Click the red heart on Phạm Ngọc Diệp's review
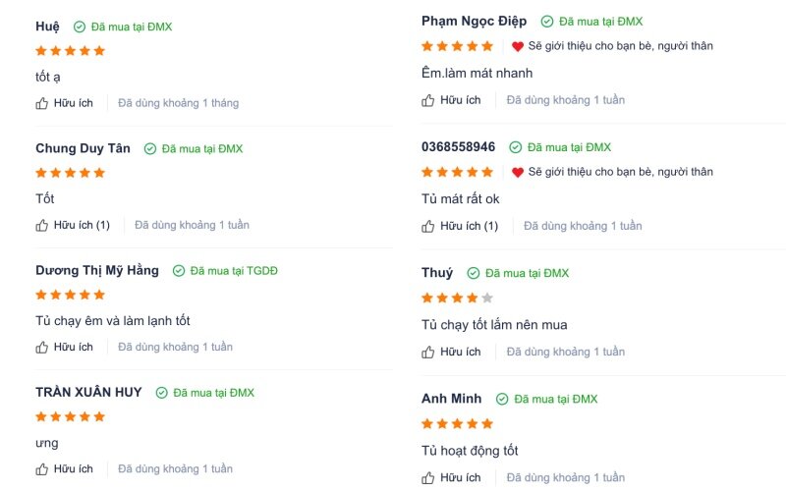The height and width of the screenshot is (491, 786). (x=518, y=46)
